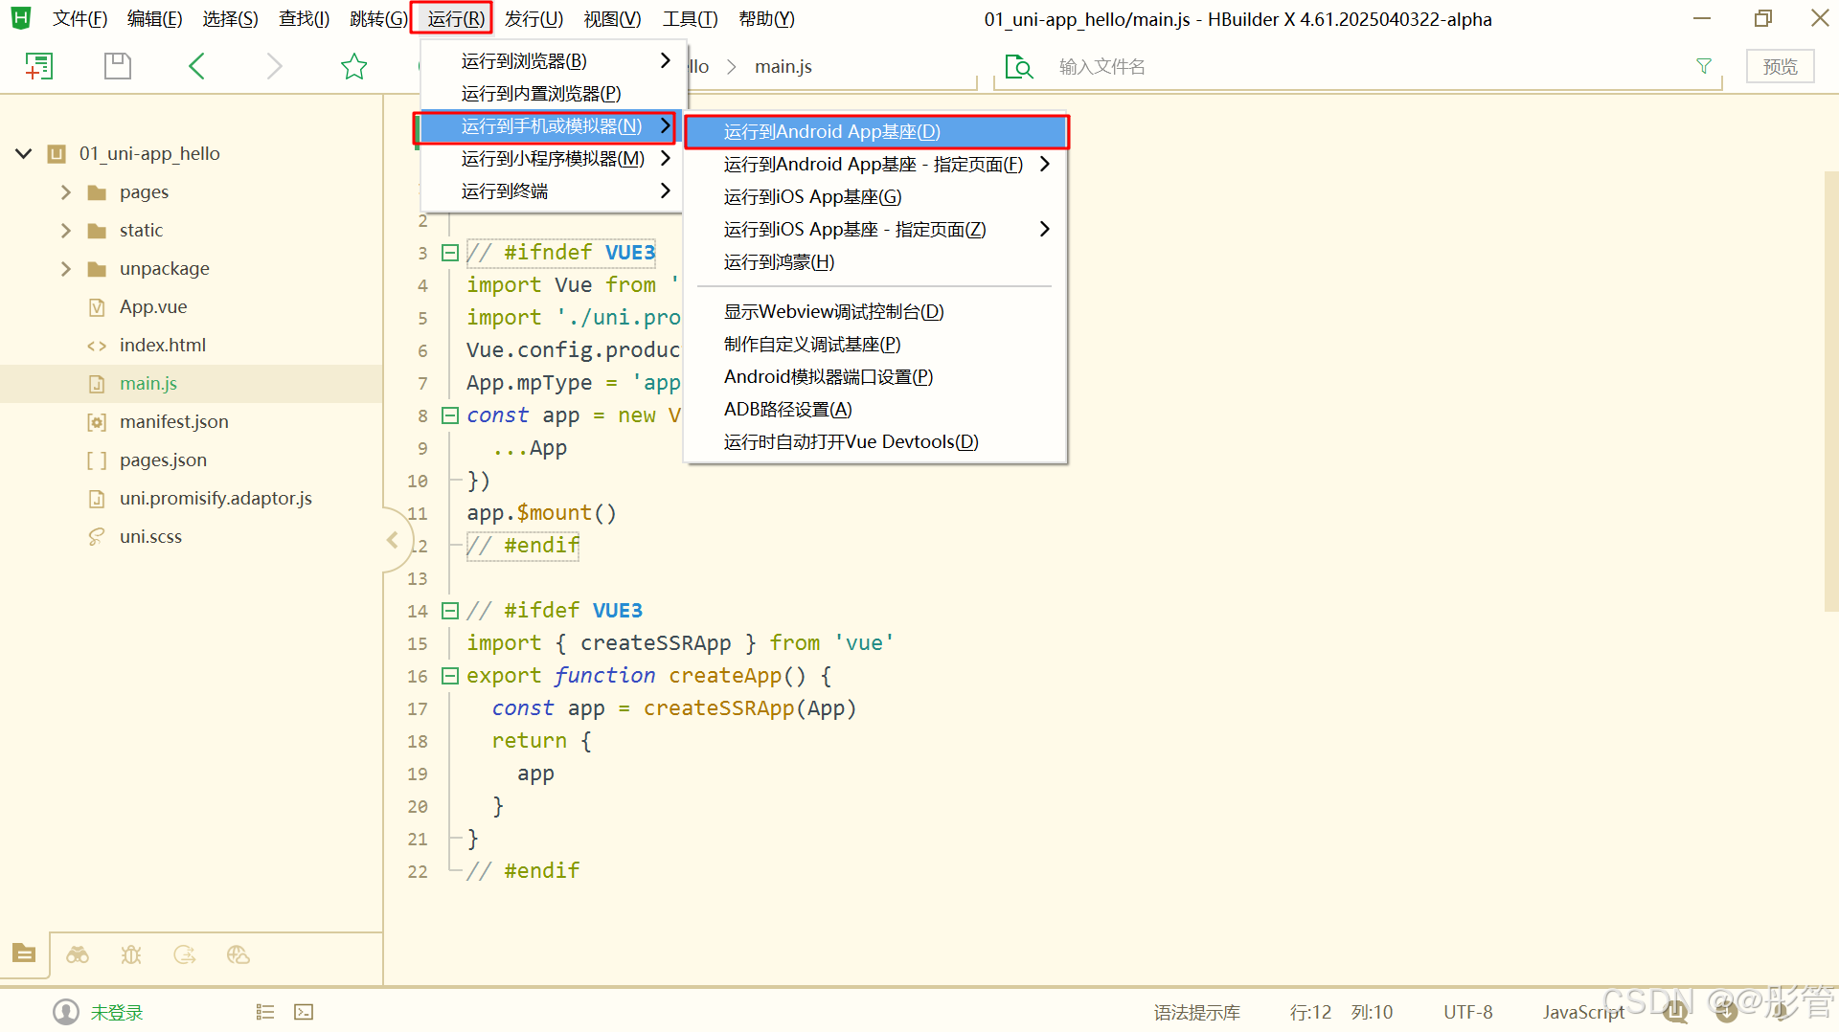This screenshot has width=1839, height=1032.
Task: Fold the function block at line 16
Action: (x=450, y=676)
